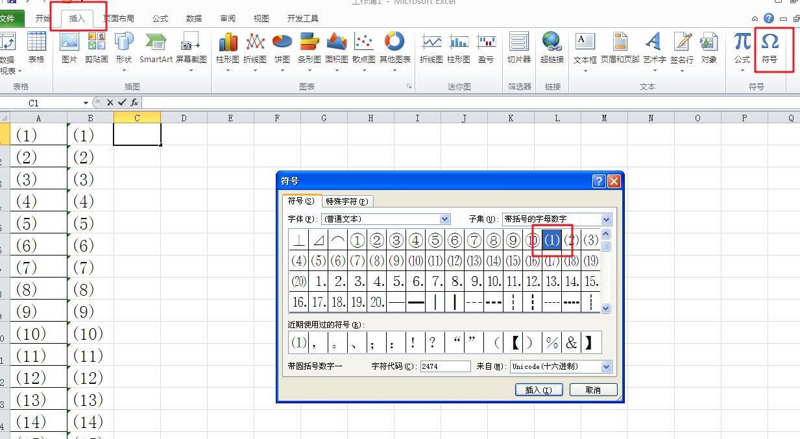The image size is (800, 439).
Task: Select cell B10 containing (10)
Action: 90,333
